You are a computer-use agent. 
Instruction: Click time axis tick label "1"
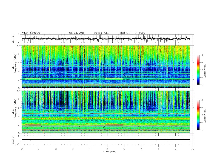pos(39,149)
